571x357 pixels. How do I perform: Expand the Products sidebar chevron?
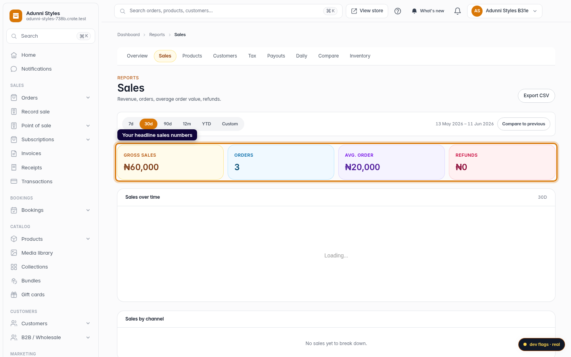(88, 239)
